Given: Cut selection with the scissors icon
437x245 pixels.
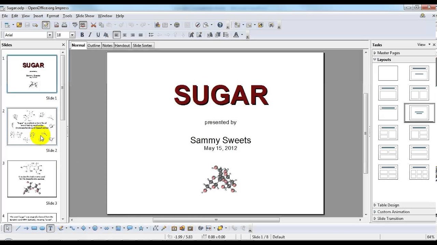Looking at the screenshot, I should (x=93, y=25).
